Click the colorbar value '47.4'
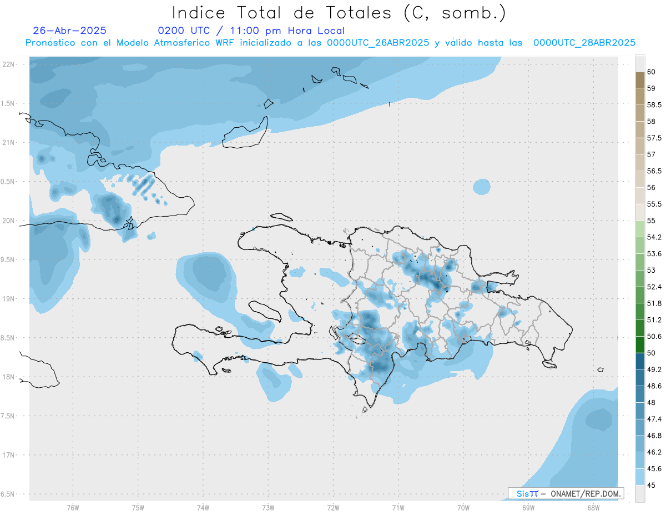This screenshot has width=666, height=515. (654, 419)
